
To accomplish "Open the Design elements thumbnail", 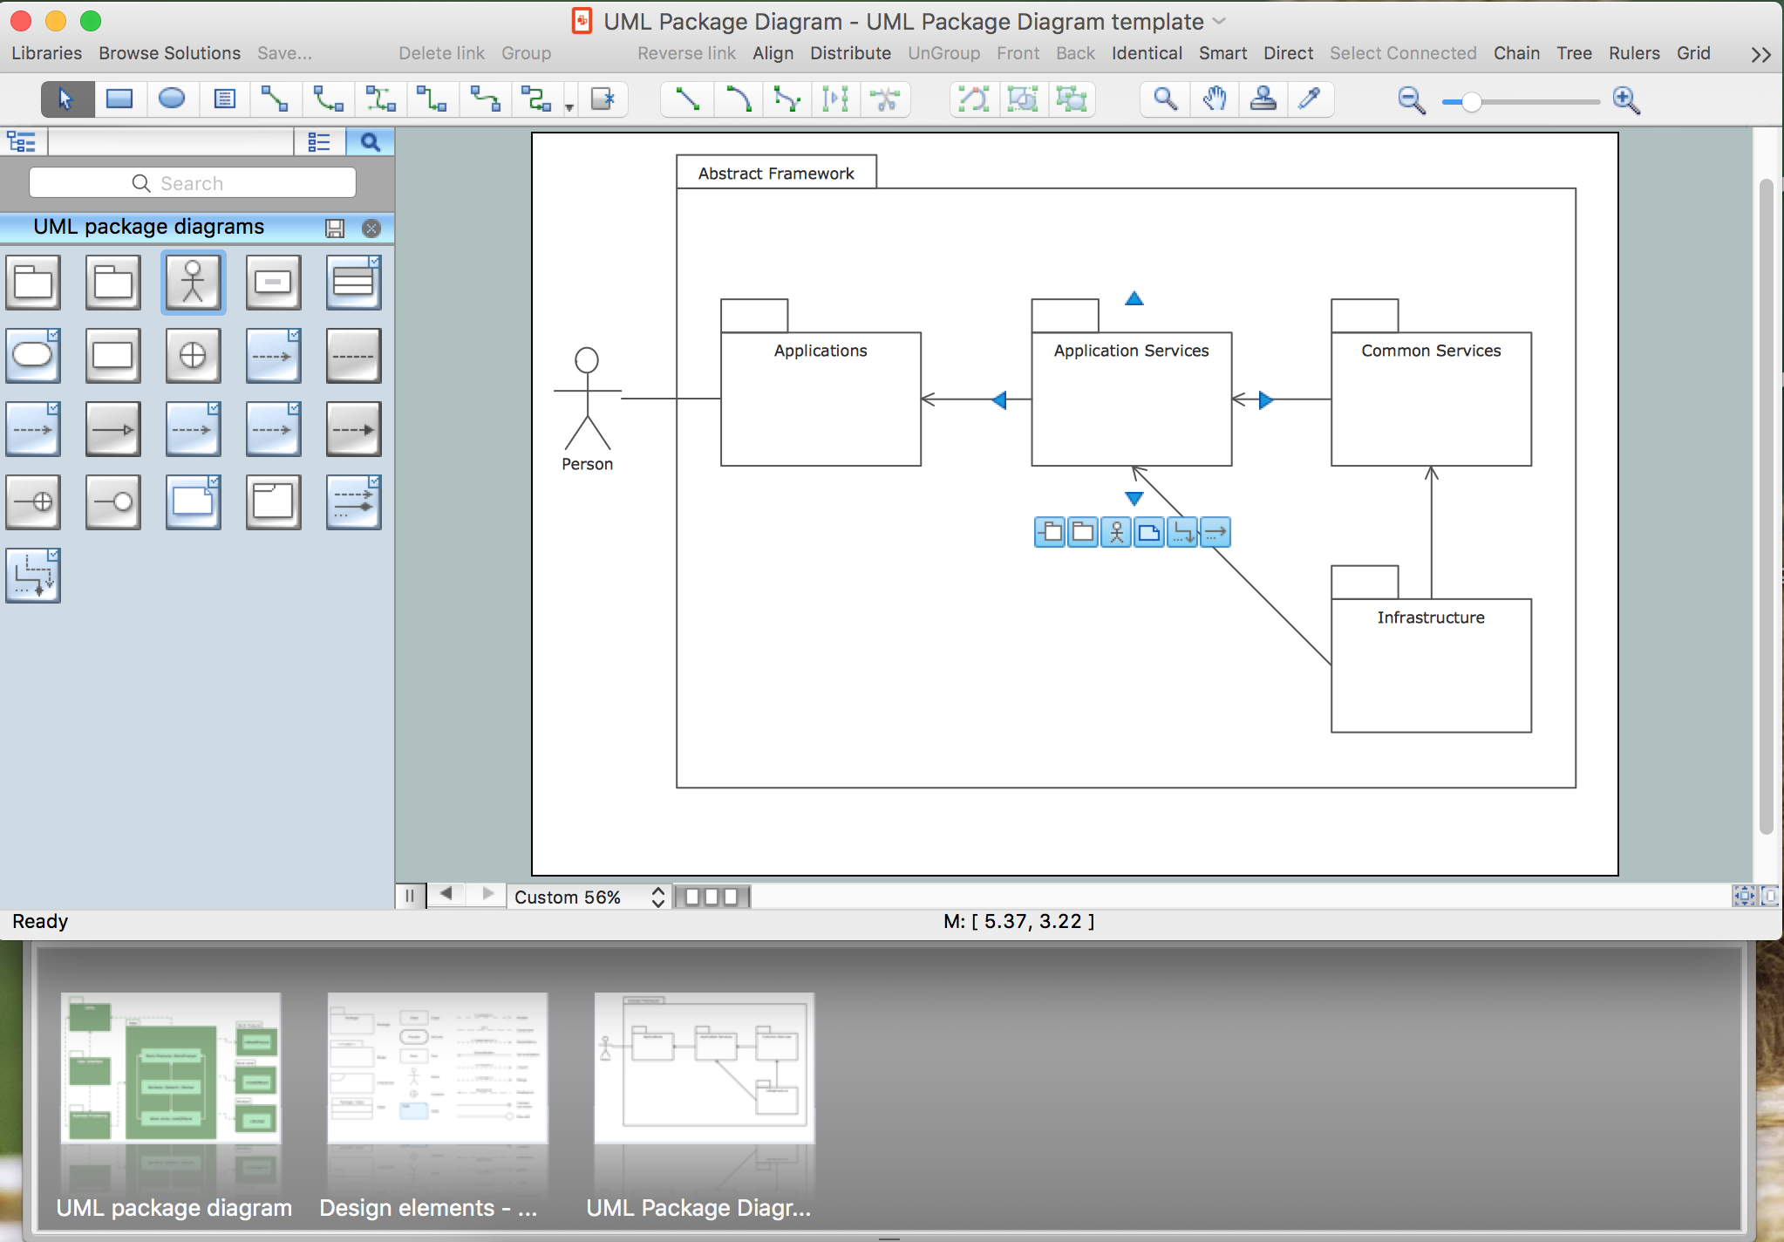I will pyautogui.click(x=438, y=1067).
